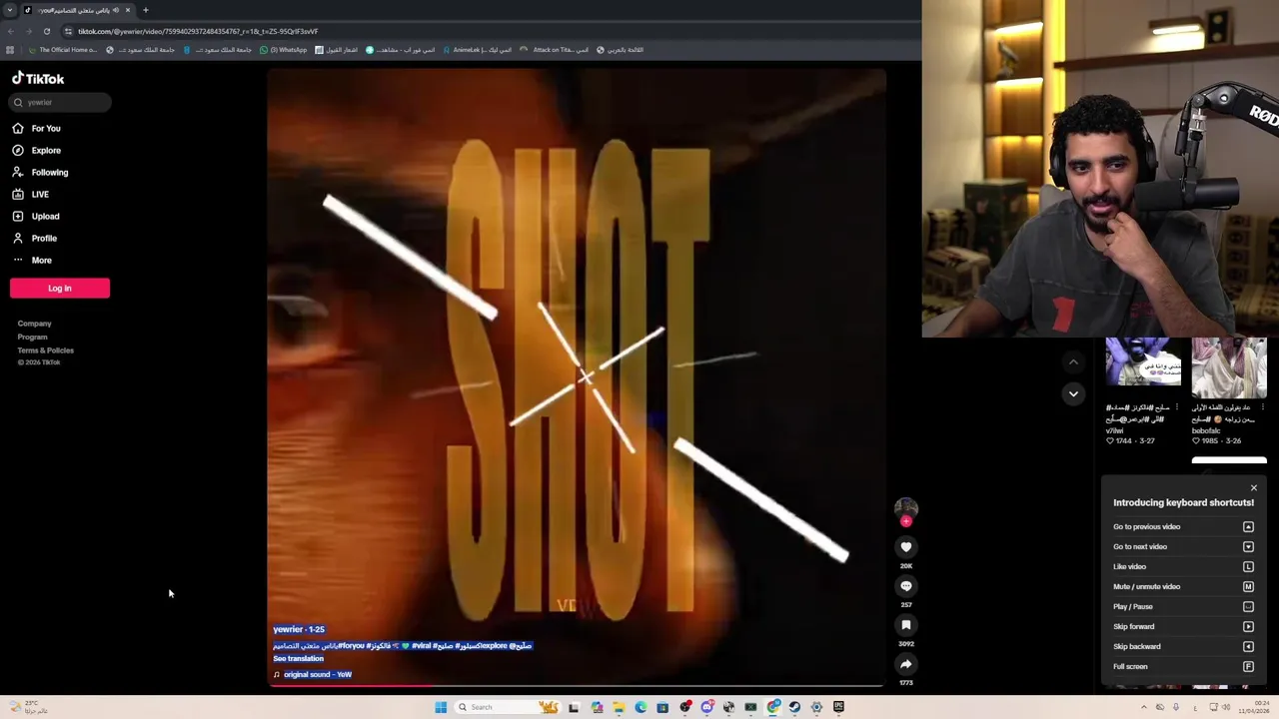
Task: Open a new browser tab
Action: tap(145, 10)
